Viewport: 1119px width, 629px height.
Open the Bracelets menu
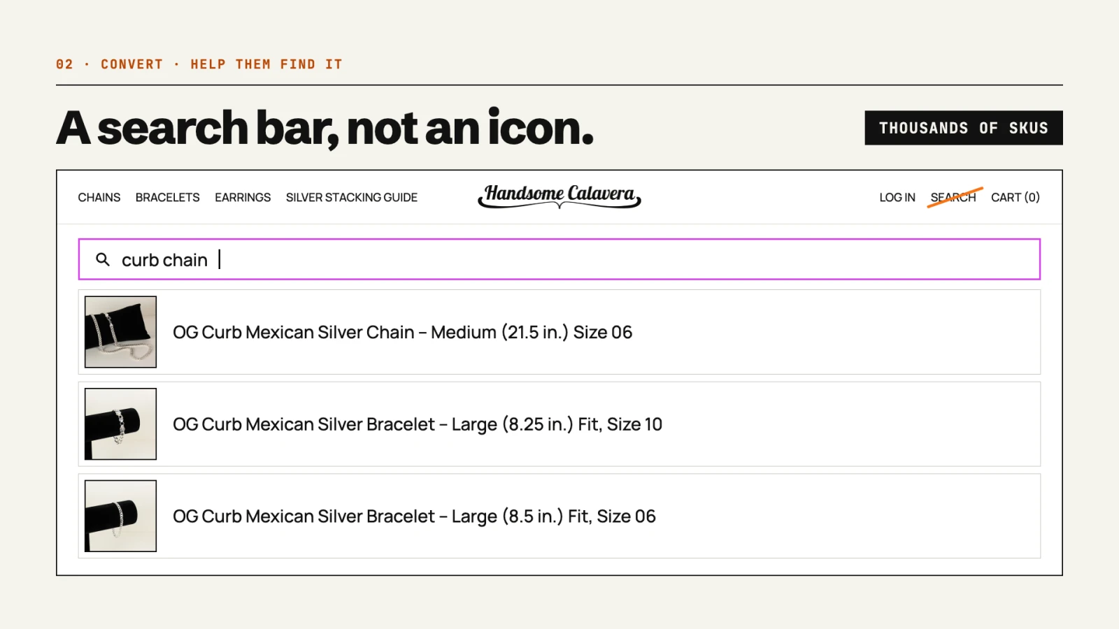168,198
